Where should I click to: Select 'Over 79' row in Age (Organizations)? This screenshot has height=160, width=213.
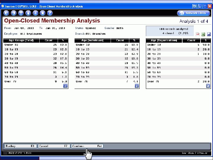click(x=178, y=81)
